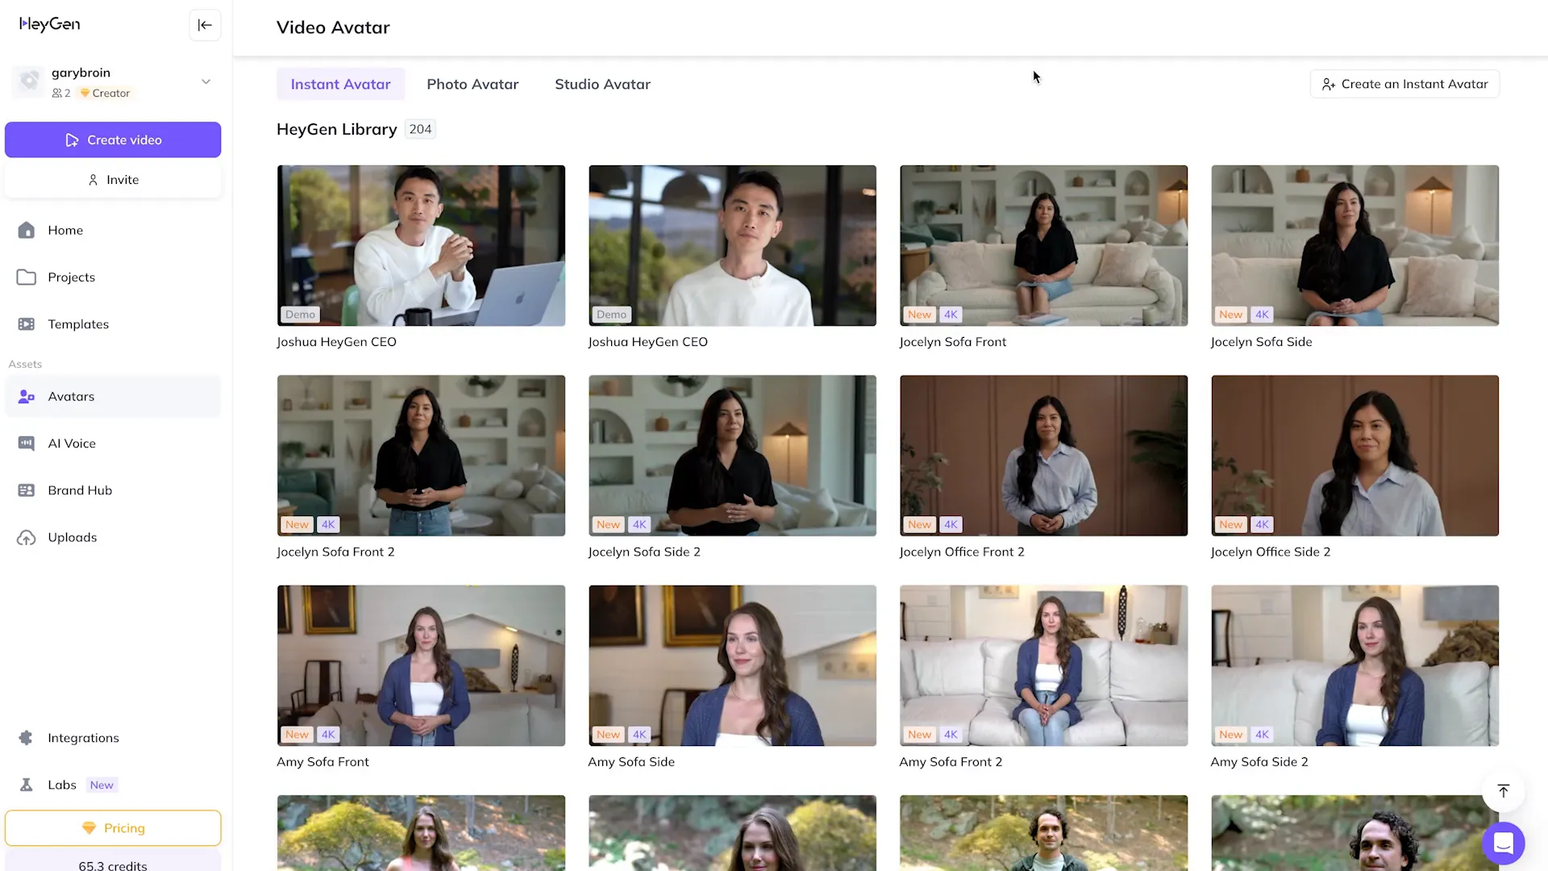This screenshot has width=1548, height=871.
Task: Expand the garybroin account dropdown
Action: tap(206, 81)
